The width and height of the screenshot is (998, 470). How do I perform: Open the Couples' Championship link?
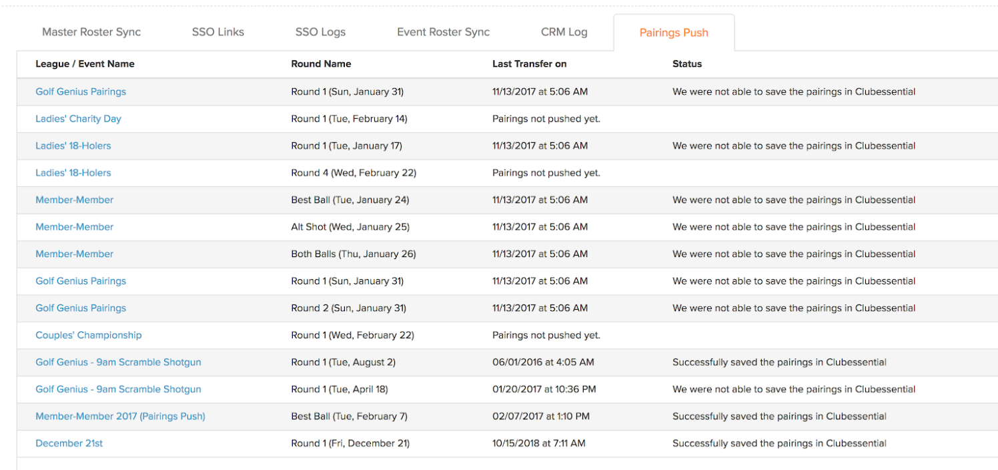tap(89, 335)
